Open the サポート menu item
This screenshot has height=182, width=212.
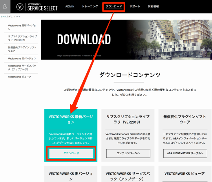tap(135, 6)
